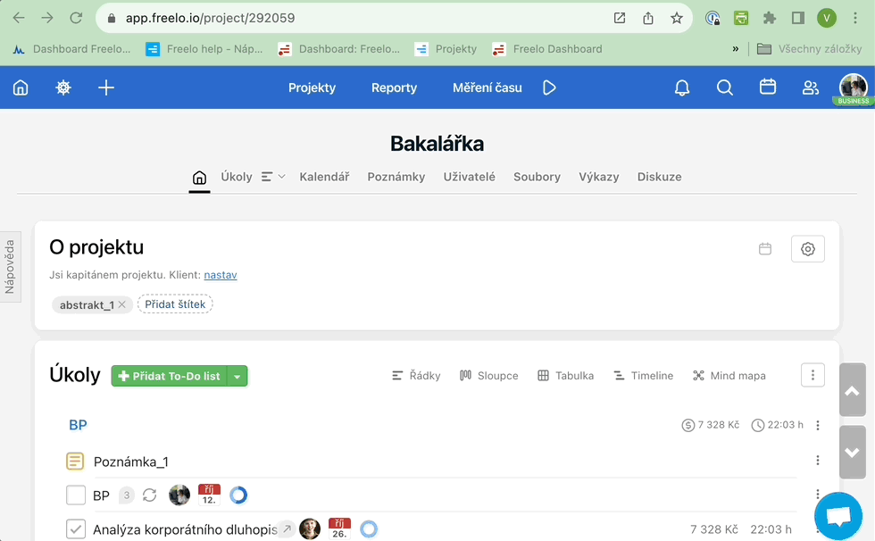
Task: Open Reporty in top navigation
Action: [x=394, y=87]
